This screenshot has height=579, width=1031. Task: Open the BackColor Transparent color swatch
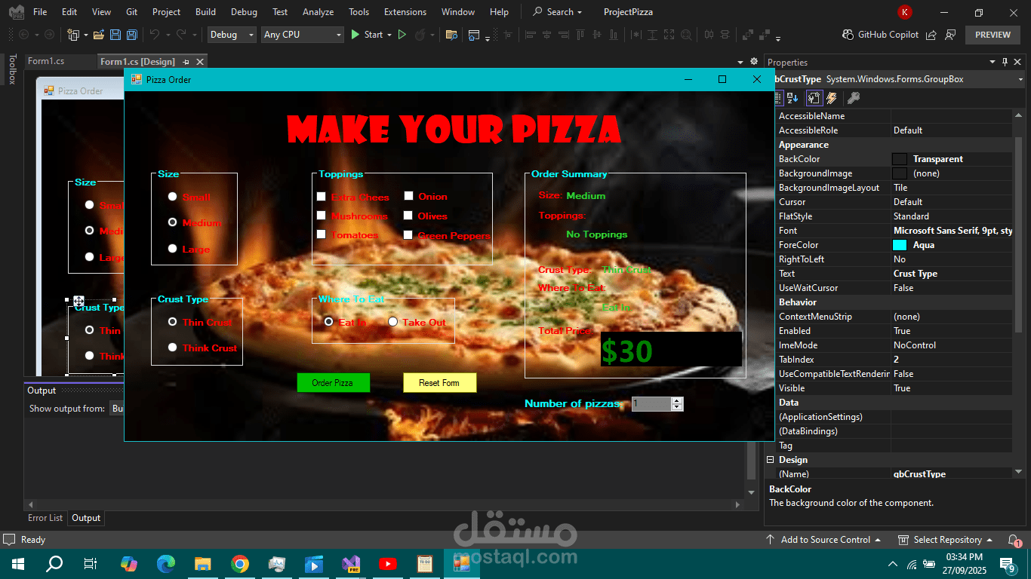[x=899, y=158]
